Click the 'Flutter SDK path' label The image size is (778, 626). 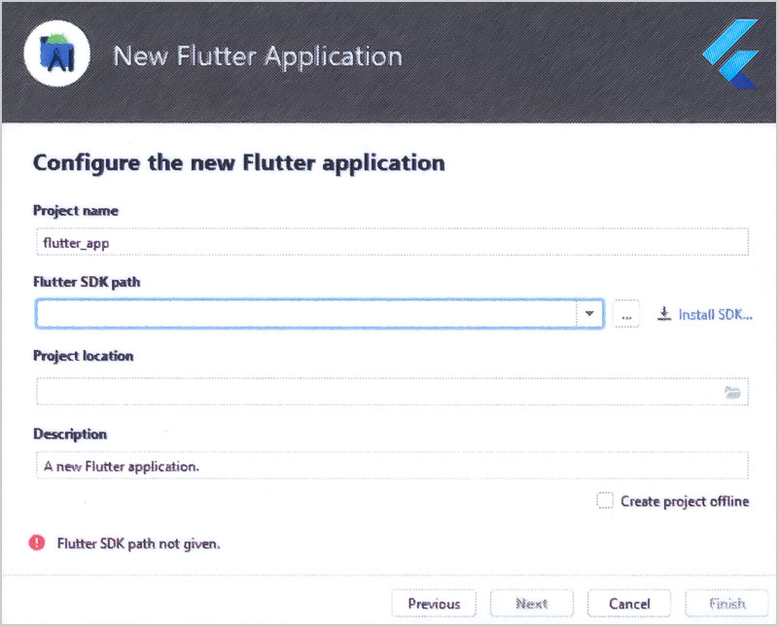(x=87, y=282)
